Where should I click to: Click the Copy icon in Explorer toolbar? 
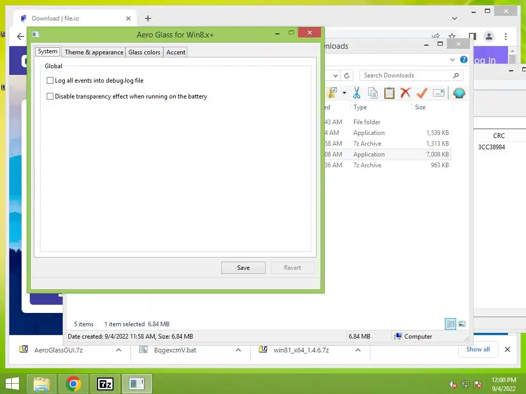(373, 93)
